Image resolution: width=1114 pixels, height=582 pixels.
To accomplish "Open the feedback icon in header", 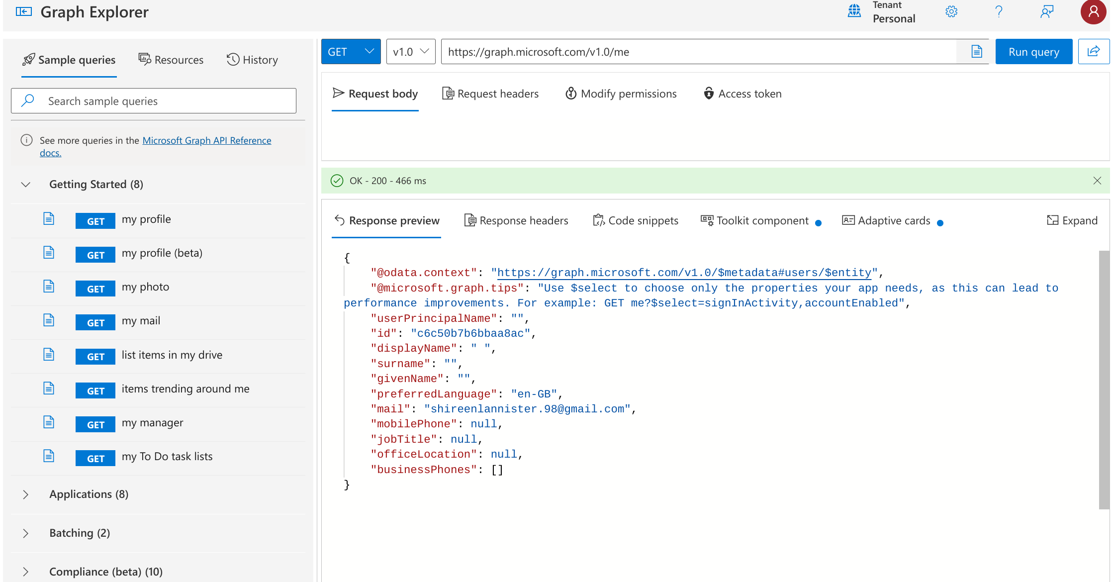I will [1046, 11].
